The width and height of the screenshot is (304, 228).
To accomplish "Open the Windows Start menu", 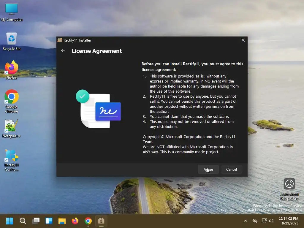I will click(9, 221).
